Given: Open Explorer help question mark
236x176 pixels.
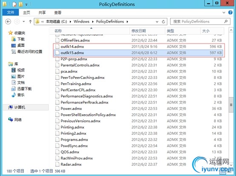Looking at the screenshot, I should pyautogui.click(x=230, y=12).
